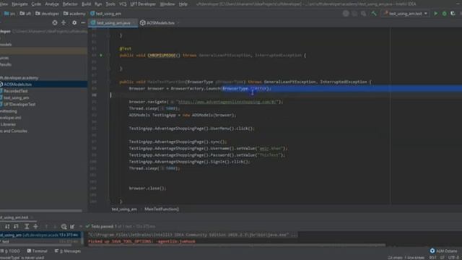Viewport: 462px width, 260px height.
Task: Open the Terminal tool window
Action: [x=38, y=251]
